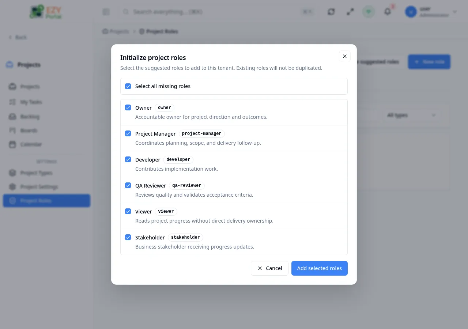The image size is (468, 329).
Task: Click the fullscreen expand icon
Action: tap(350, 12)
